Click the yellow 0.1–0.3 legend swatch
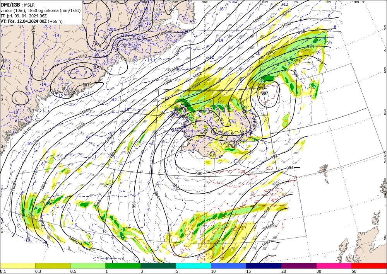This screenshot has width=387, height=274. [x=17, y=265]
